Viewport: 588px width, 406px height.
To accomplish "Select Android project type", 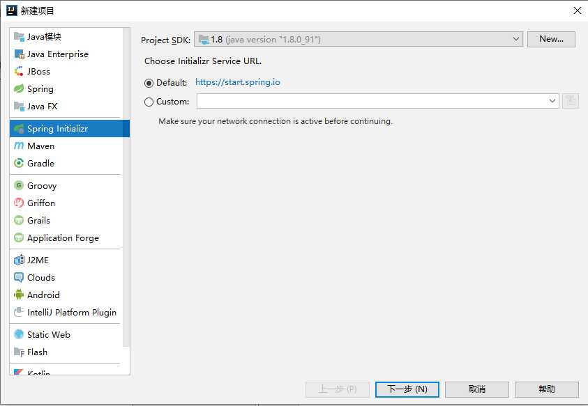I will [66, 295].
